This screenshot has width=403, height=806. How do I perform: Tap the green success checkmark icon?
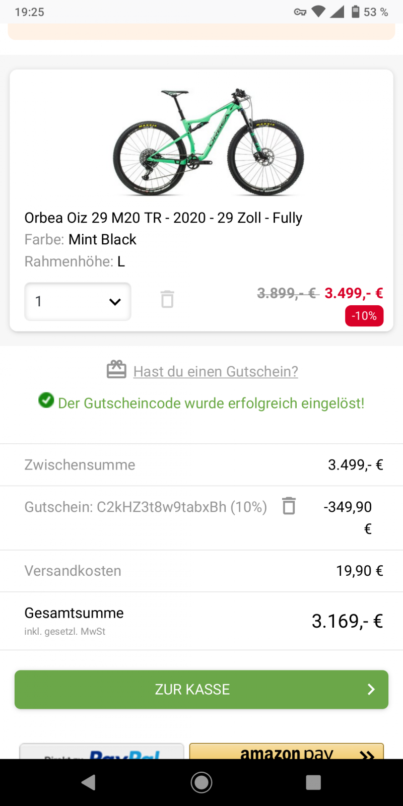pyautogui.click(x=46, y=400)
